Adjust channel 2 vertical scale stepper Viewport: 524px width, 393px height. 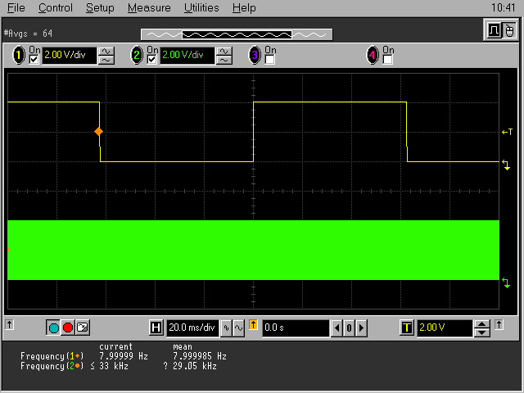point(224,56)
